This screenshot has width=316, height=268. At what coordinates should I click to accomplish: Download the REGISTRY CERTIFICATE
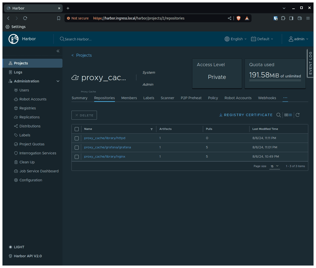click(x=246, y=115)
